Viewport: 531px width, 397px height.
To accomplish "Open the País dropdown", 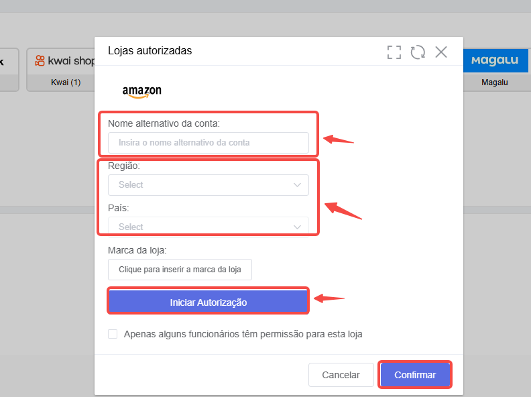I will (x=209, y=226).
